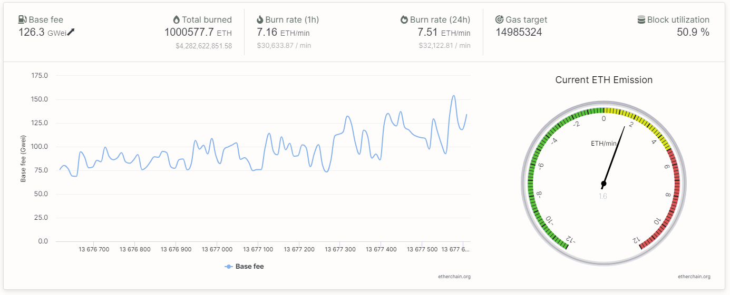The height and width of the screenshot is (295, 730).
Task: Click the 50.9 % block utilization value
Action: click(x=693, y=32)
